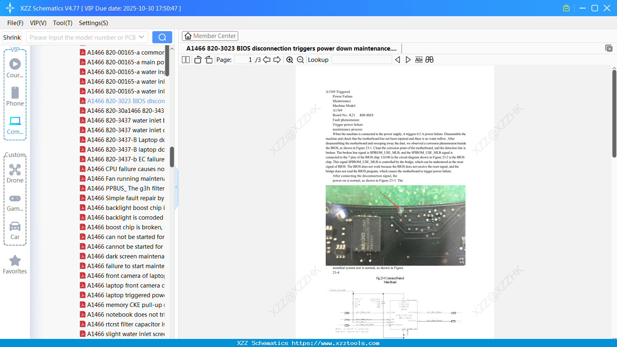
Task: Open file 'A1466 cannot be started for'
Action: tap(122, 247)
